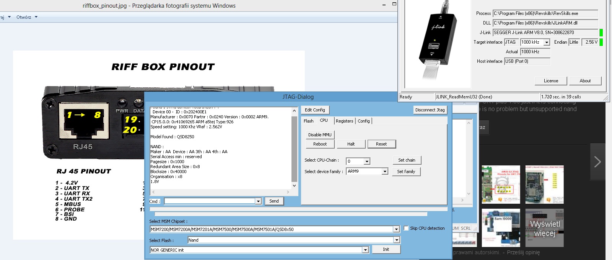Click the Wyświetl więcej thumbnail

pyautogui.click(x=544, y=228)
